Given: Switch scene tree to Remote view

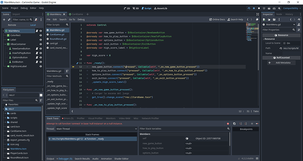Looking at the screenshot, I should click(x=12, y=25).
